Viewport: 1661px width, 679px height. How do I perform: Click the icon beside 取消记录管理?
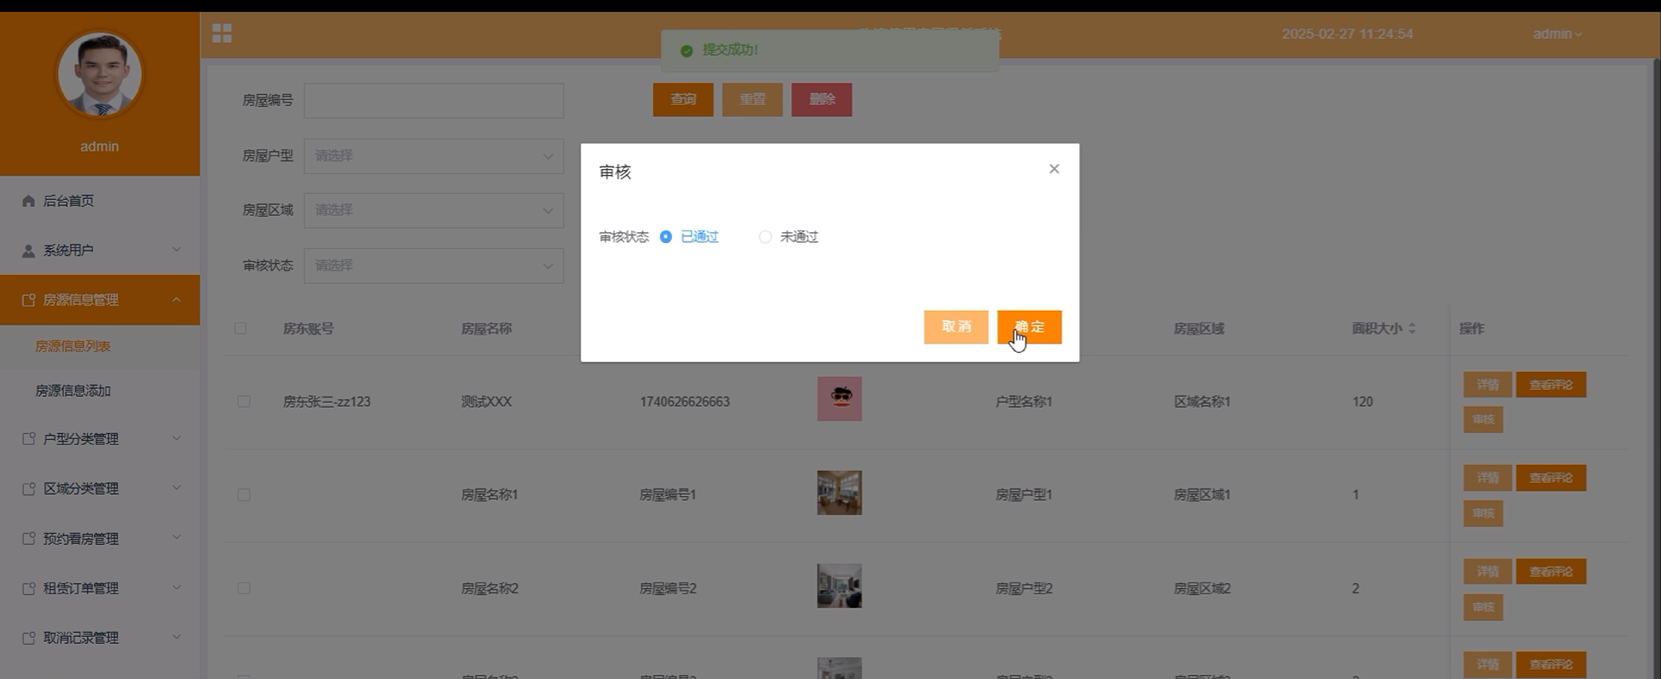(28, 638)
